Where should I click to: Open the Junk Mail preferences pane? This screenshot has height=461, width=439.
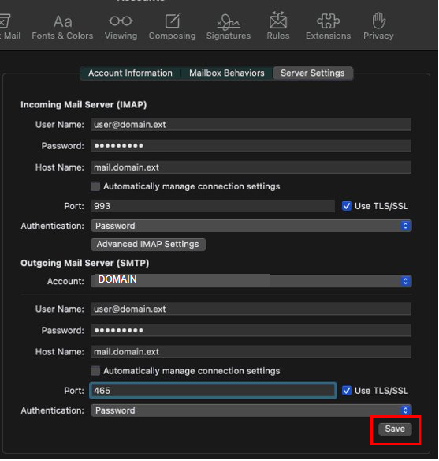[9, 27]
